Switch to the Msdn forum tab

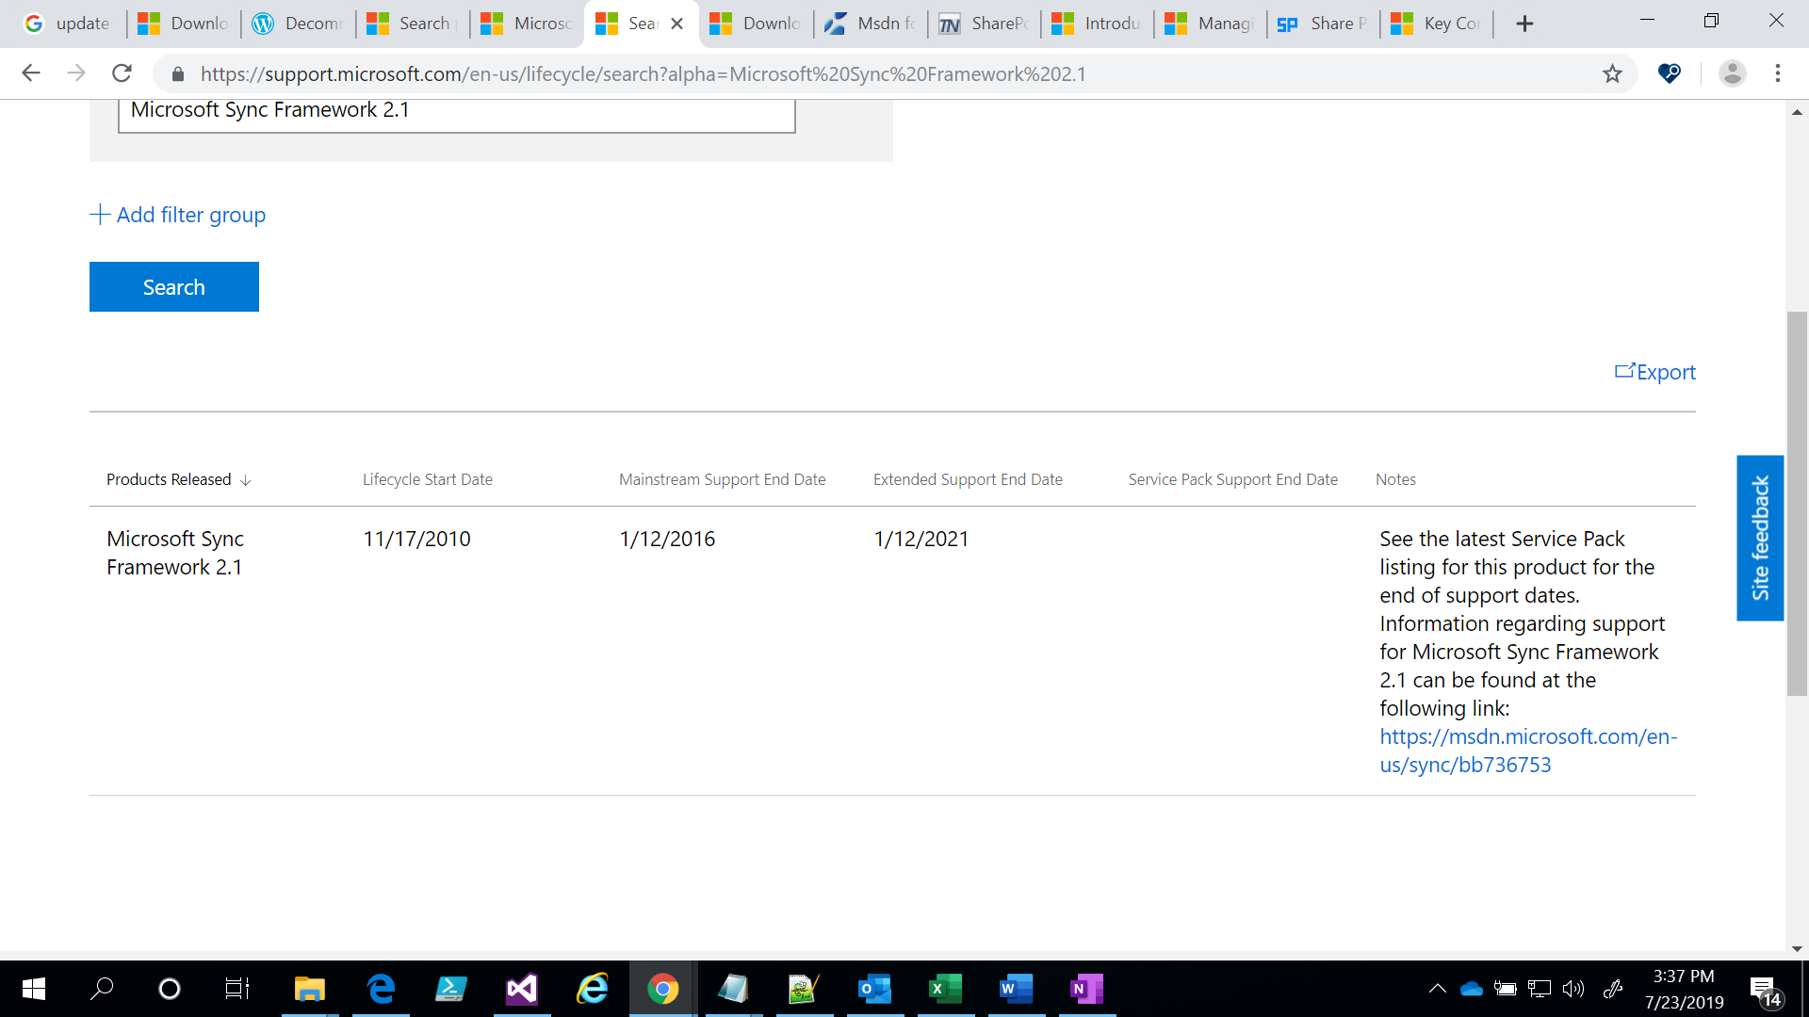pos(870,24)
